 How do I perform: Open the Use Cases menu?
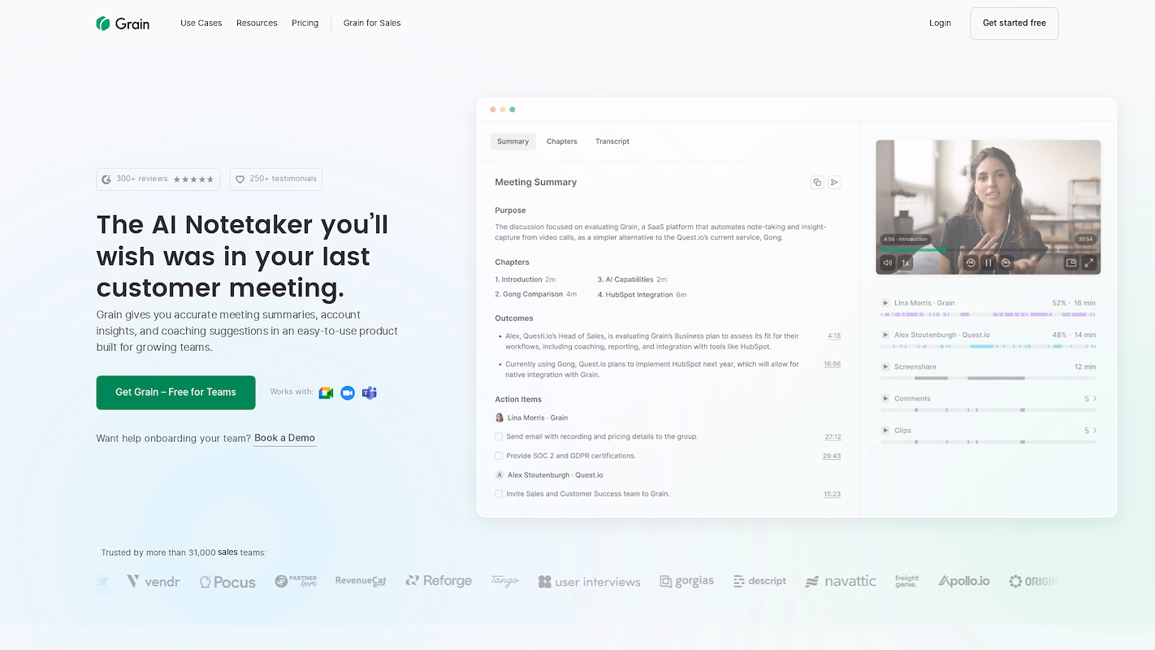tap(201, 23)
